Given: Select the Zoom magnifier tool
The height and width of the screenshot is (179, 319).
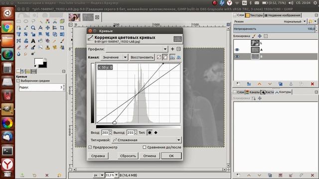Looking at the screenshot, I should (33, 28).
